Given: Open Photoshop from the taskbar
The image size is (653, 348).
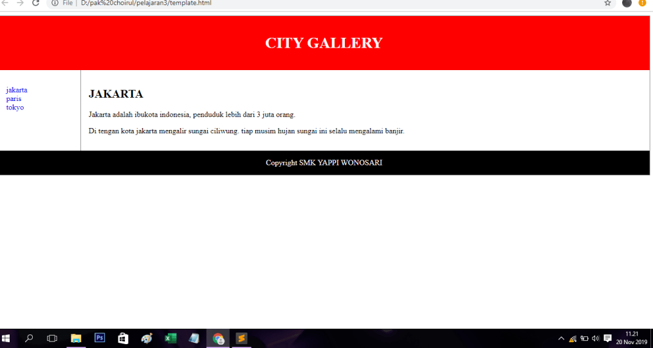Looking at the screenshot, I should (x=100, y=338).
